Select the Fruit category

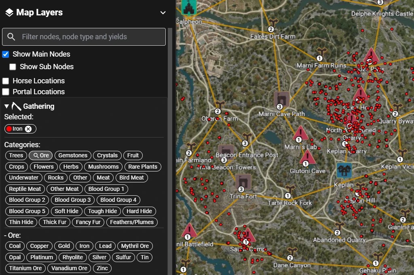coord(133,155)
